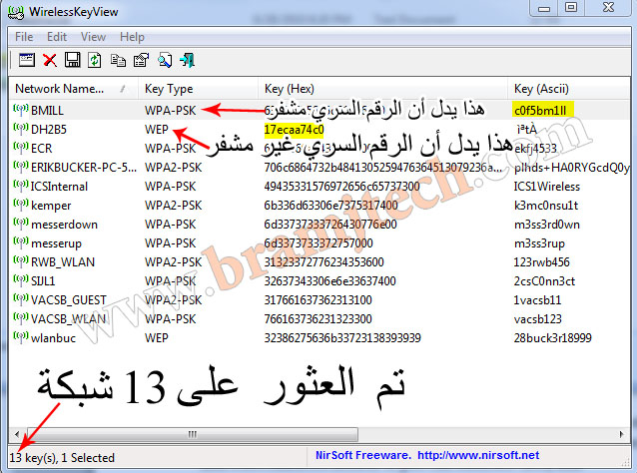637x473 pixels.
Task: Open the Edit menu
Action: pyautogui.click(x=59, y=37)
